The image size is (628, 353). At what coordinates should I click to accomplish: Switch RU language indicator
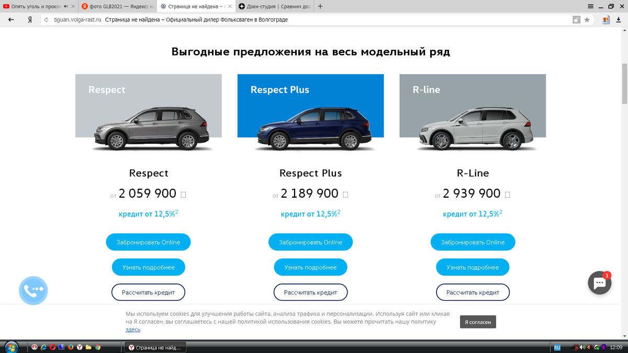(557, 347)
